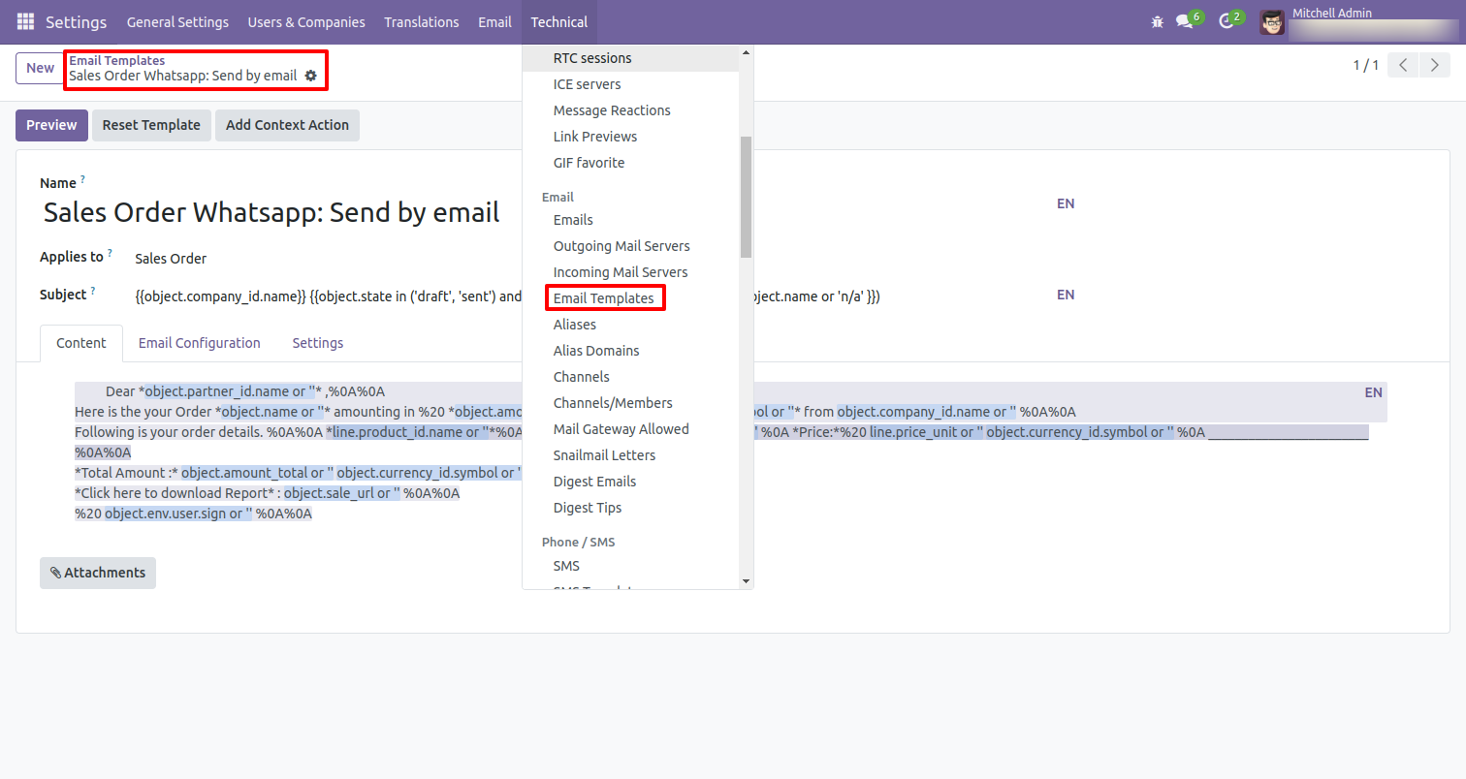Click the Subject help question mark

[93, 291]
